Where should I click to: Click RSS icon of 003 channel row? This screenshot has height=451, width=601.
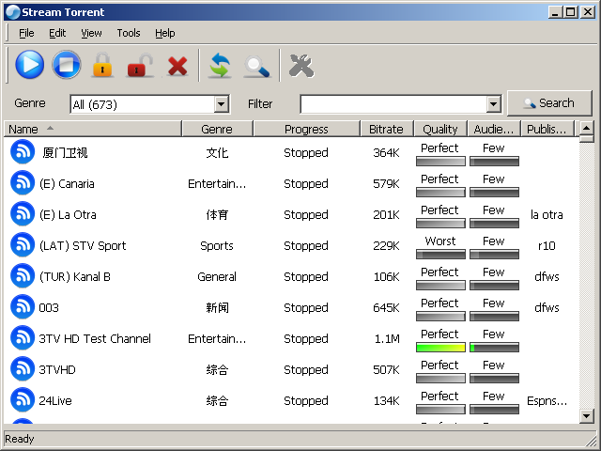click(x=23, y=307)
